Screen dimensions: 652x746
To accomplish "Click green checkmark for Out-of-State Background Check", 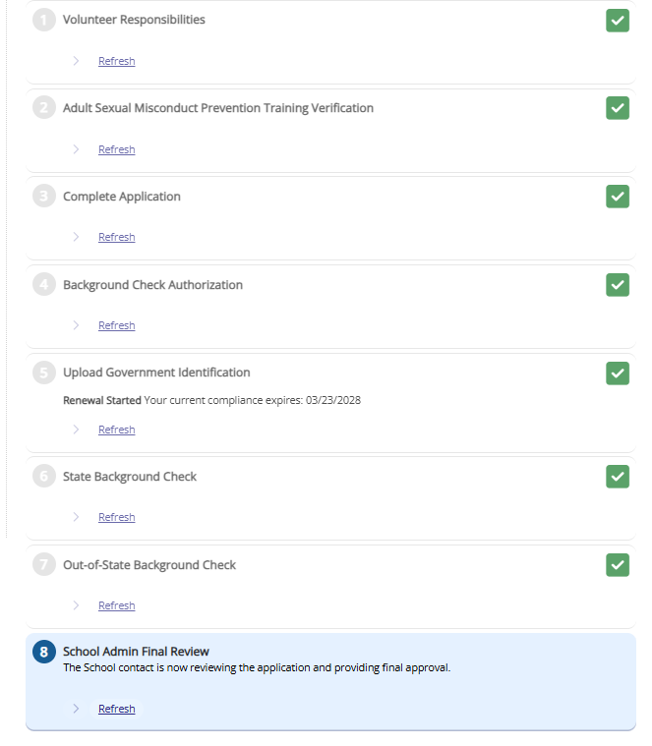I will pyautogui.click(x=618, y=565).
